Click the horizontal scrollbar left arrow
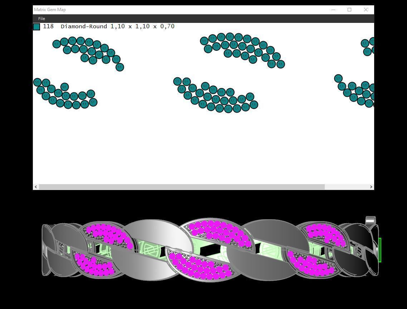This screenshot has width=407, height=309. click(36, 187)
